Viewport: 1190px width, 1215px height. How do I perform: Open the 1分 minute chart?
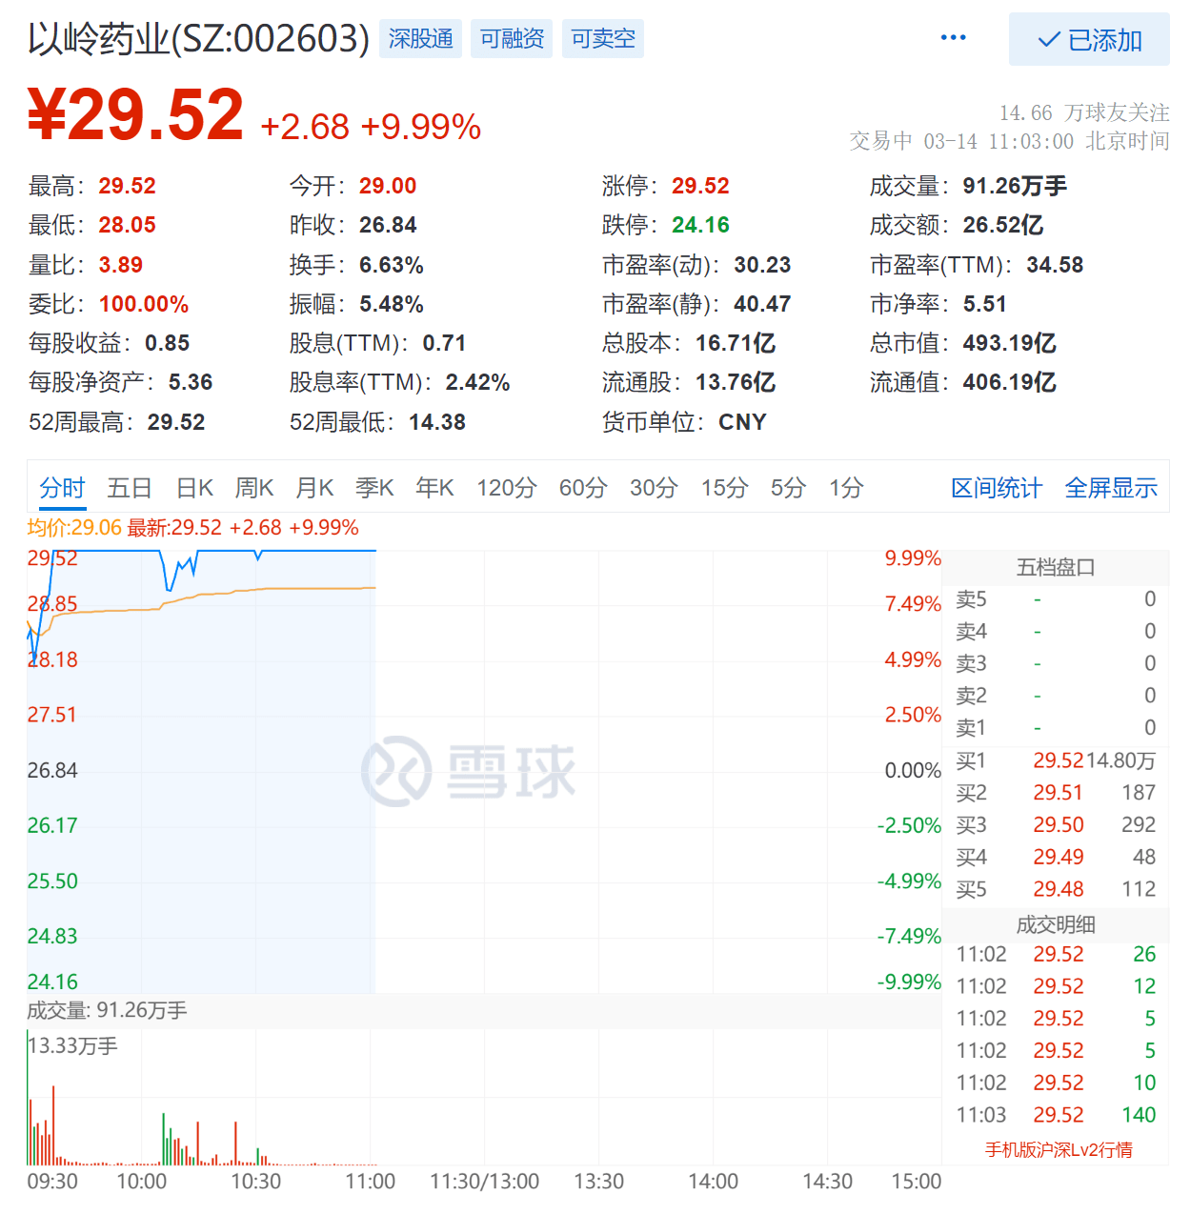845,487
